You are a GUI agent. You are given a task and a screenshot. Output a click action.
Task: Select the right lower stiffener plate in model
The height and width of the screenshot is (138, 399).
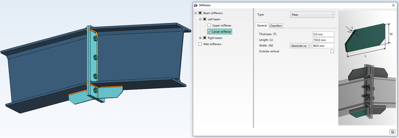[110, 92]
